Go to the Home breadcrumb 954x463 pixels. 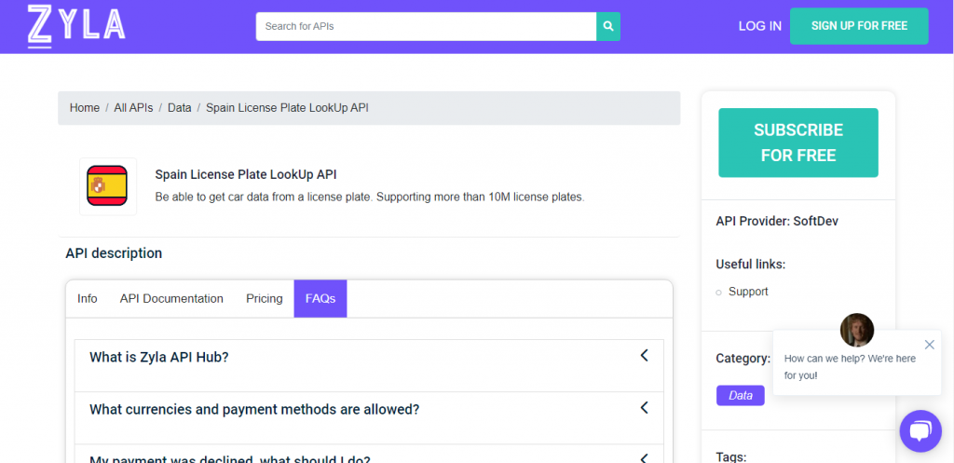(85, 108)
